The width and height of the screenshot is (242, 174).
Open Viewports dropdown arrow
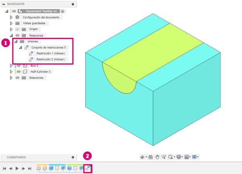pyautogui.click(x=198, y=157)
